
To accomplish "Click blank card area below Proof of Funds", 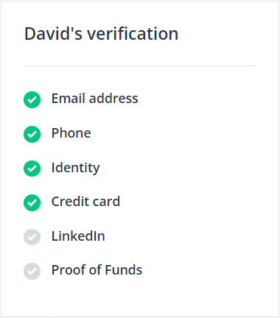I will pyautogui.click(x=139, y=298).
